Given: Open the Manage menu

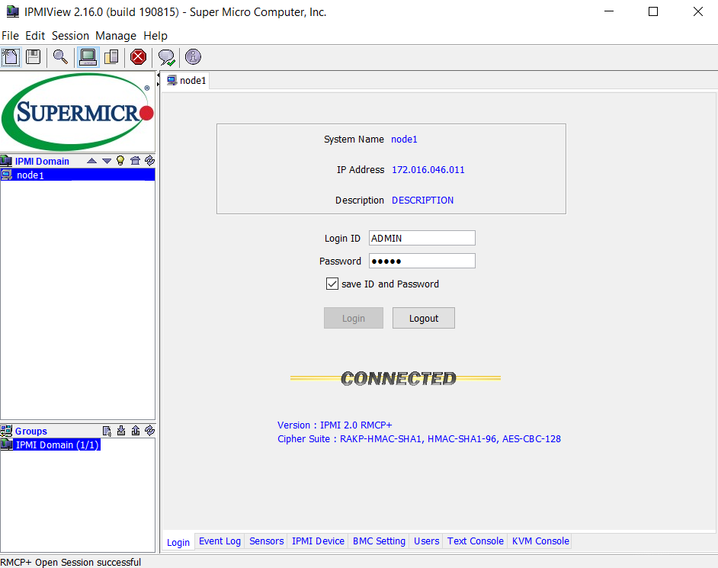Looking at the screenshot, I should (x=116, y=36).
